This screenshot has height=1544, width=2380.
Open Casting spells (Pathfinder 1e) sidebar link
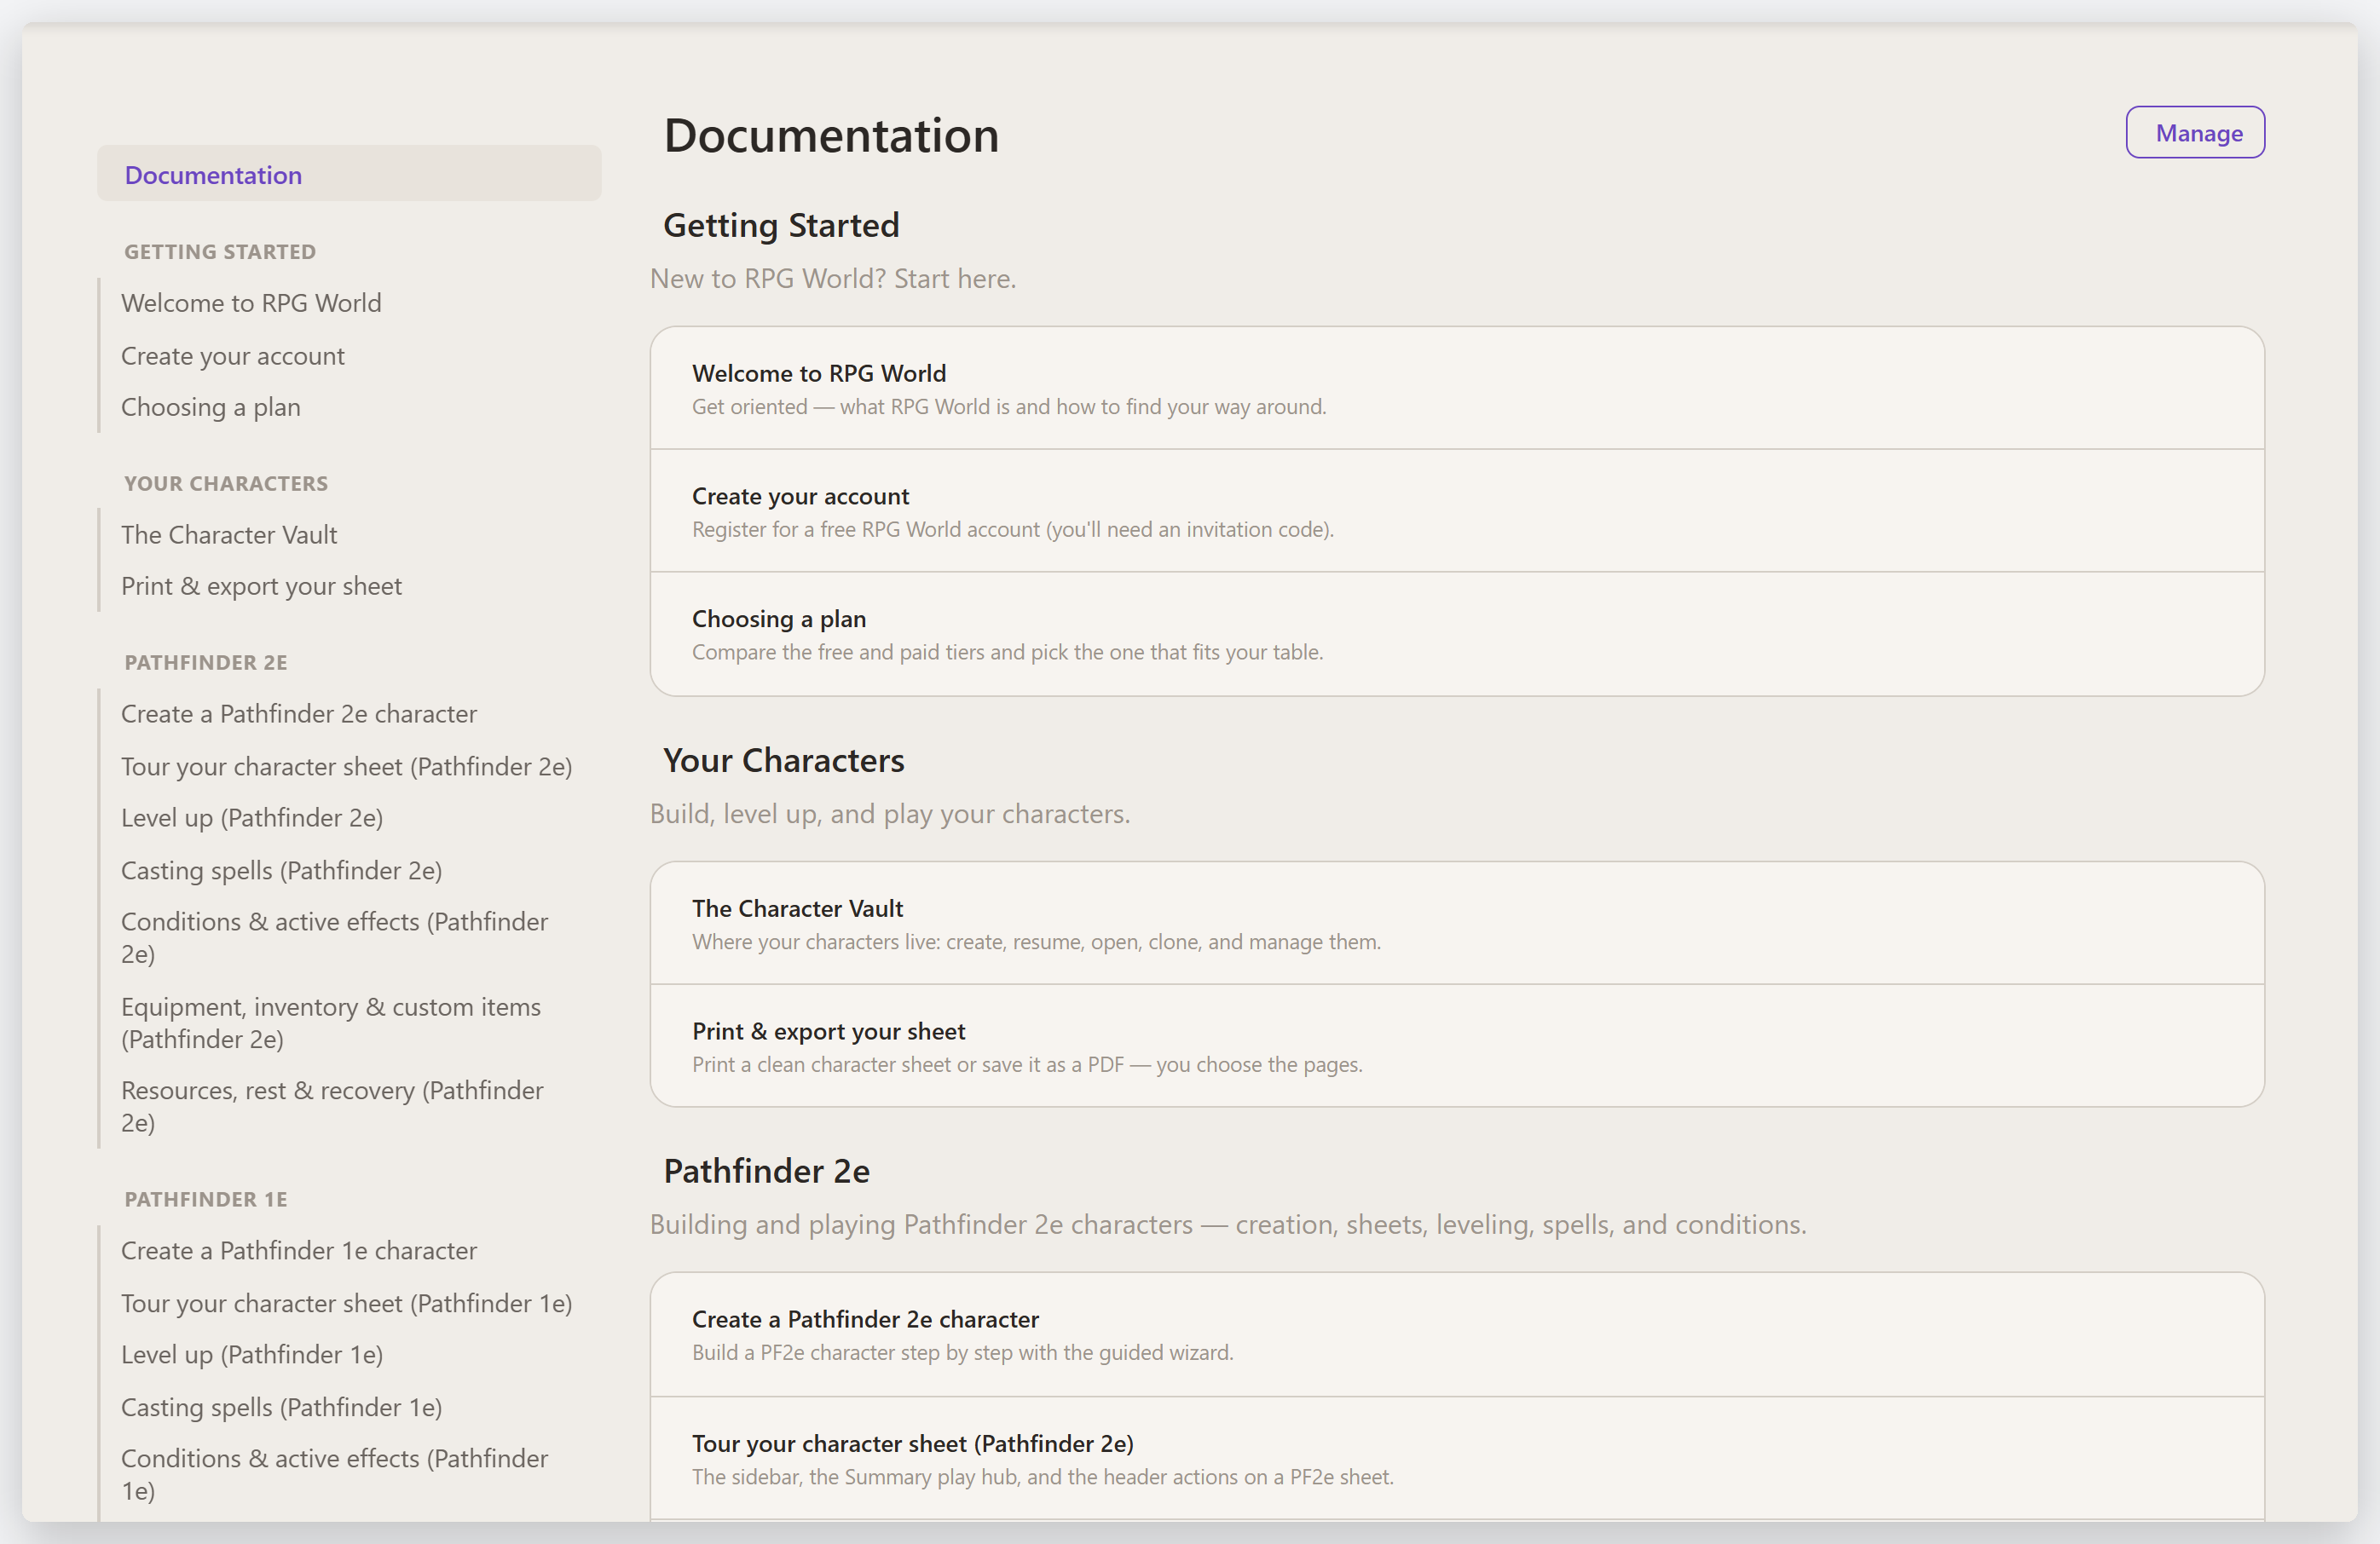(x=281, y=1407)
